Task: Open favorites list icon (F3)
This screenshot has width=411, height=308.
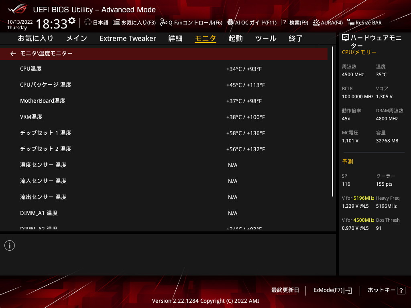Action: tap(116, 22)
